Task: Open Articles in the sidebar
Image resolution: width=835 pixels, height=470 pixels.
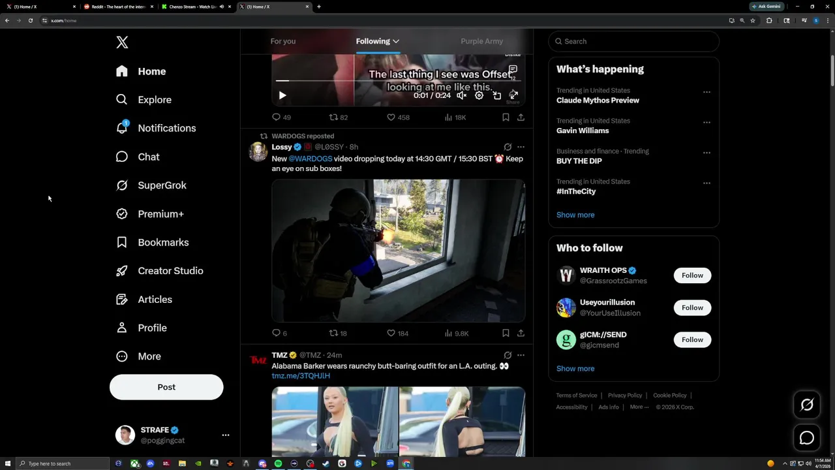Action: point(144,299)
